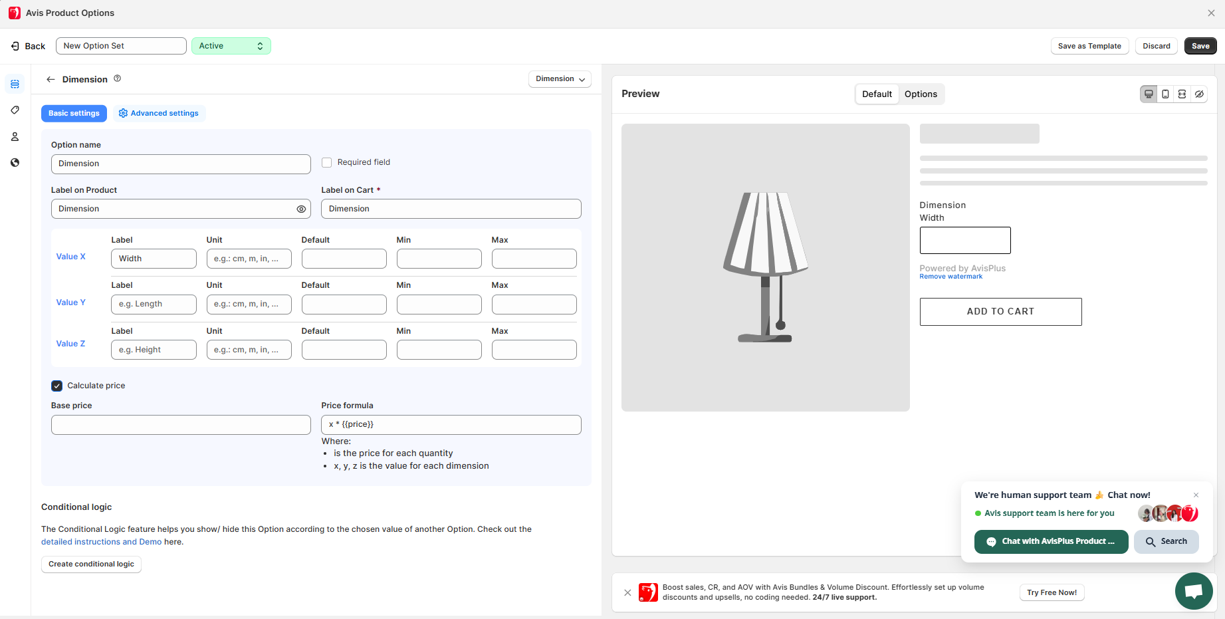This screenshot has height=619, width=1225.
Task: Click the hide preview eye-slash icon
Action: point(1199,94)
